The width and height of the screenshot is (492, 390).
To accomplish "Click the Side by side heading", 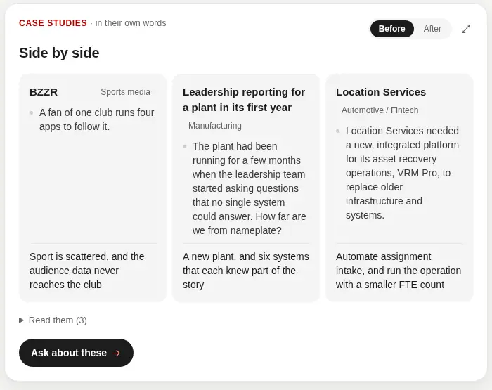I will [59, 53].
